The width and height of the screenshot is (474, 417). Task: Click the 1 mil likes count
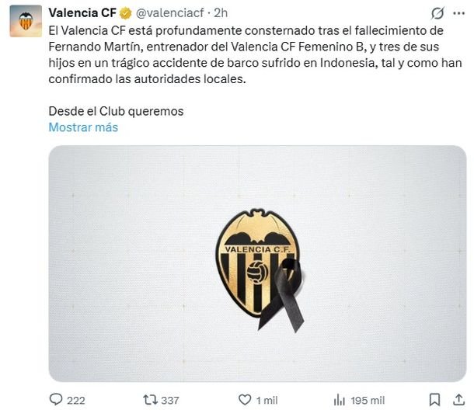pos(267,401)
